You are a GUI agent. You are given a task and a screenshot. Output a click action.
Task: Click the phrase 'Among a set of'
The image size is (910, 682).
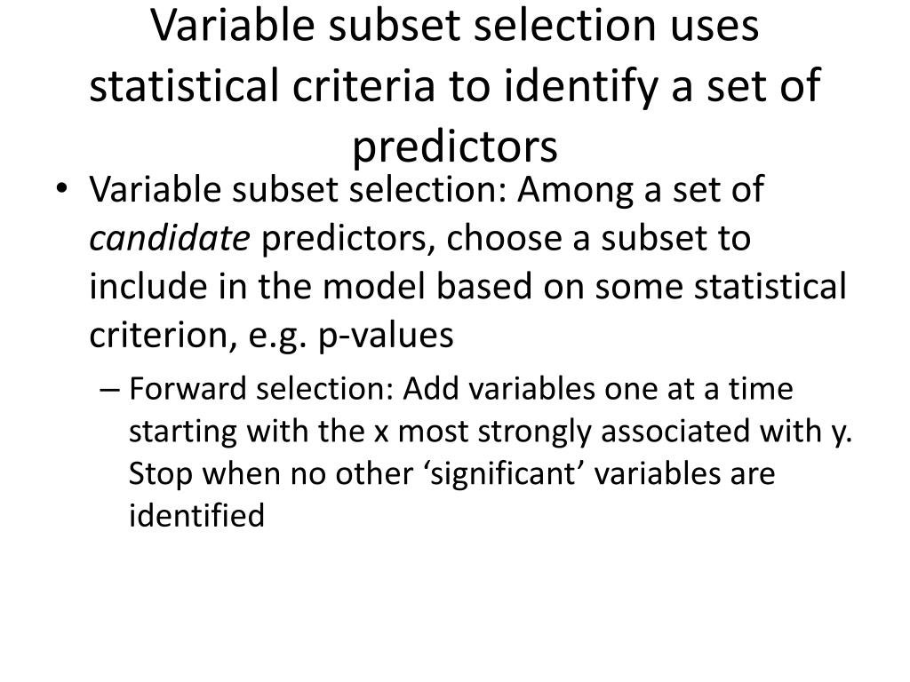point(641,192)
